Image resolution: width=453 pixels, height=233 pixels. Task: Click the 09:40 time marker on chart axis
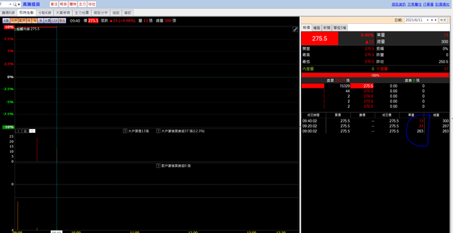57,232
